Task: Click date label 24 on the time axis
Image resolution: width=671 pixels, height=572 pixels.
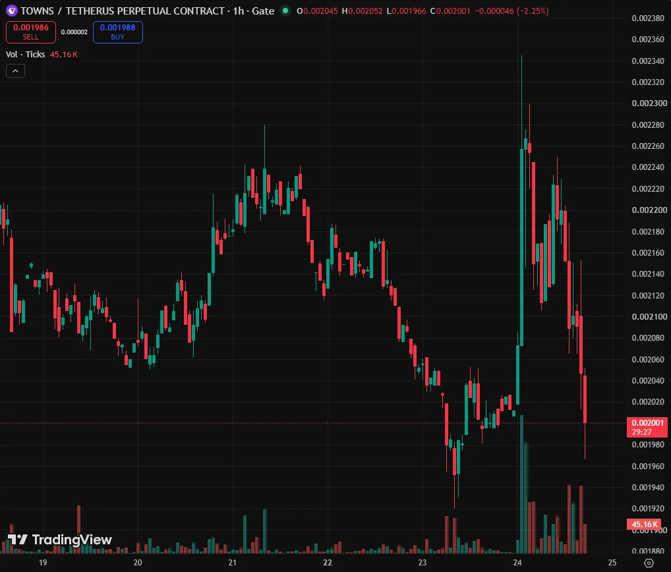Action: [517, 563]
